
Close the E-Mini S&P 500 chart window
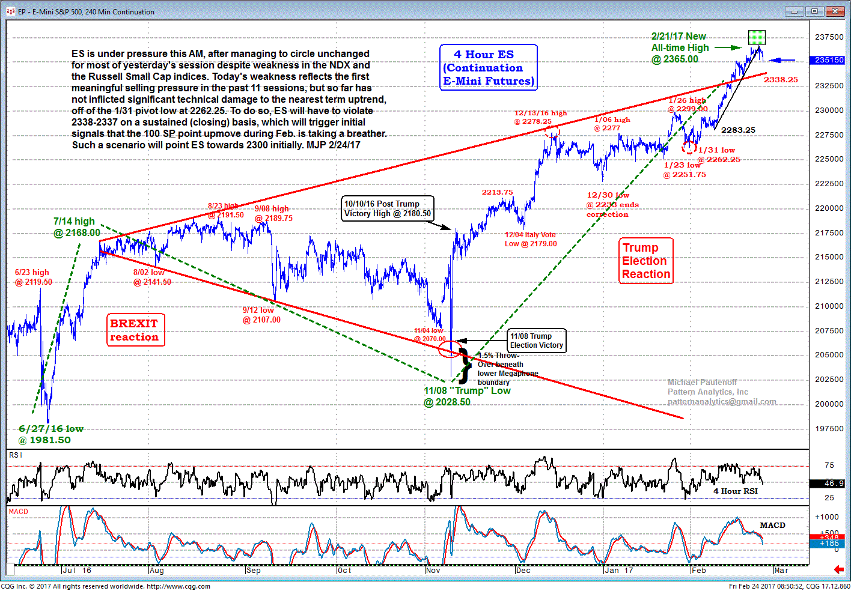(x=835, y=11)
